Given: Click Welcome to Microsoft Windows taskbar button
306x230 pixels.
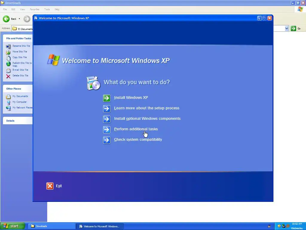Looking at the screenshot, I should pyautogui.click(x=100, y=226).
